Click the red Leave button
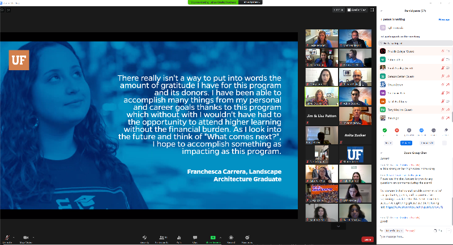Viewport: 453px width, 245px height. (367, 239)
